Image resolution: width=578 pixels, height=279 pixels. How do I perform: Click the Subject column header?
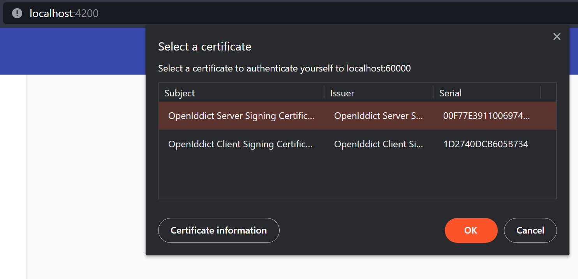pyautogui.click(x=179, y=93)
